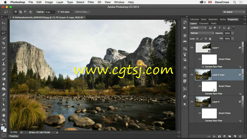
Task: Select the Dodge tool
Action: pos(4,89)
